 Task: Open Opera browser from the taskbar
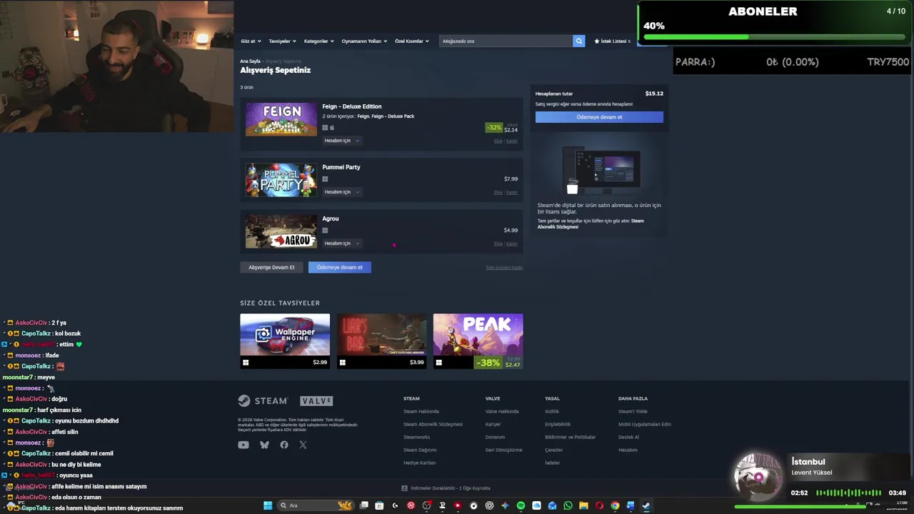[x=599, y=505]
